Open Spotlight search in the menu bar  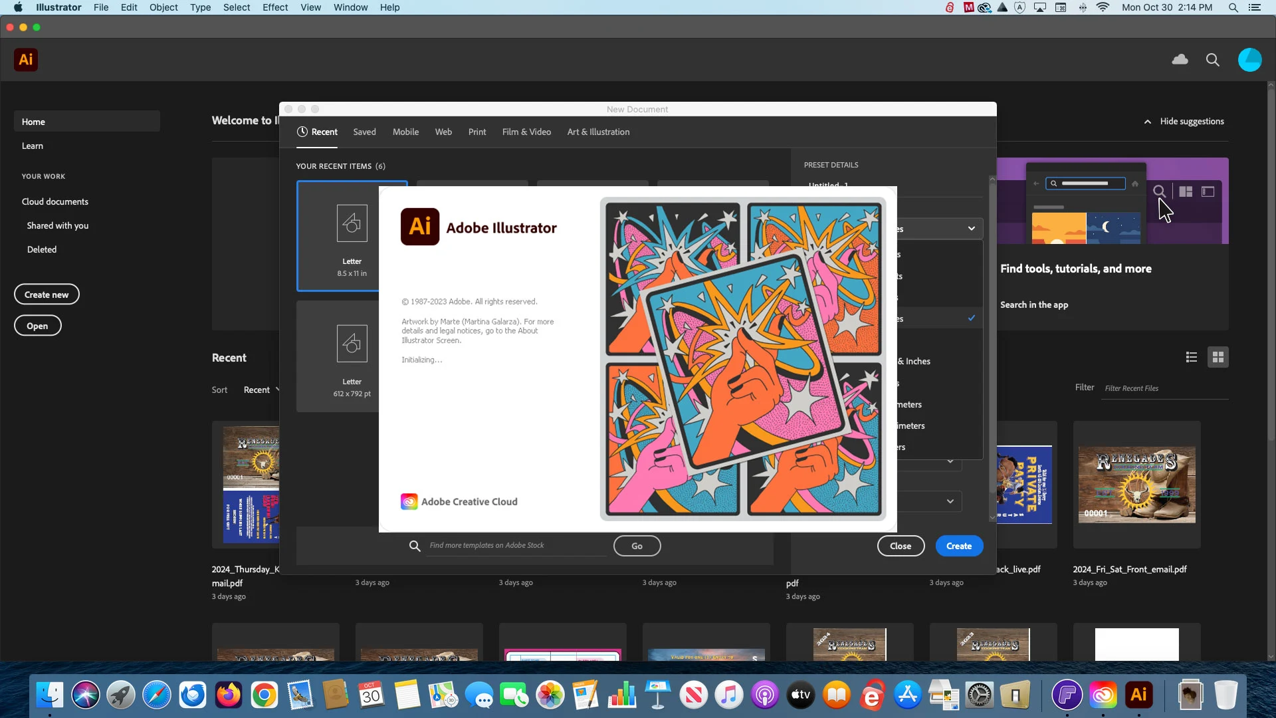point(1233,7)
